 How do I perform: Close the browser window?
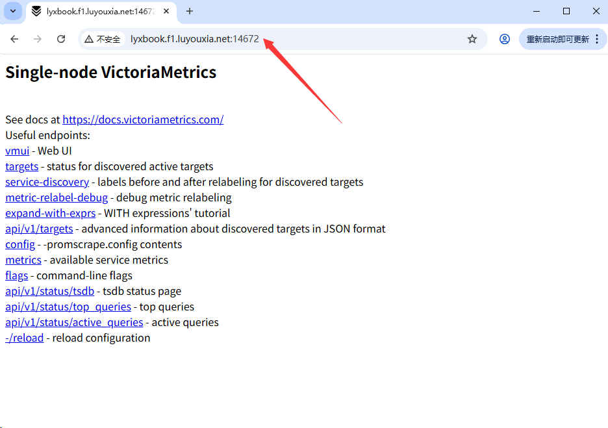coord(596,11)
